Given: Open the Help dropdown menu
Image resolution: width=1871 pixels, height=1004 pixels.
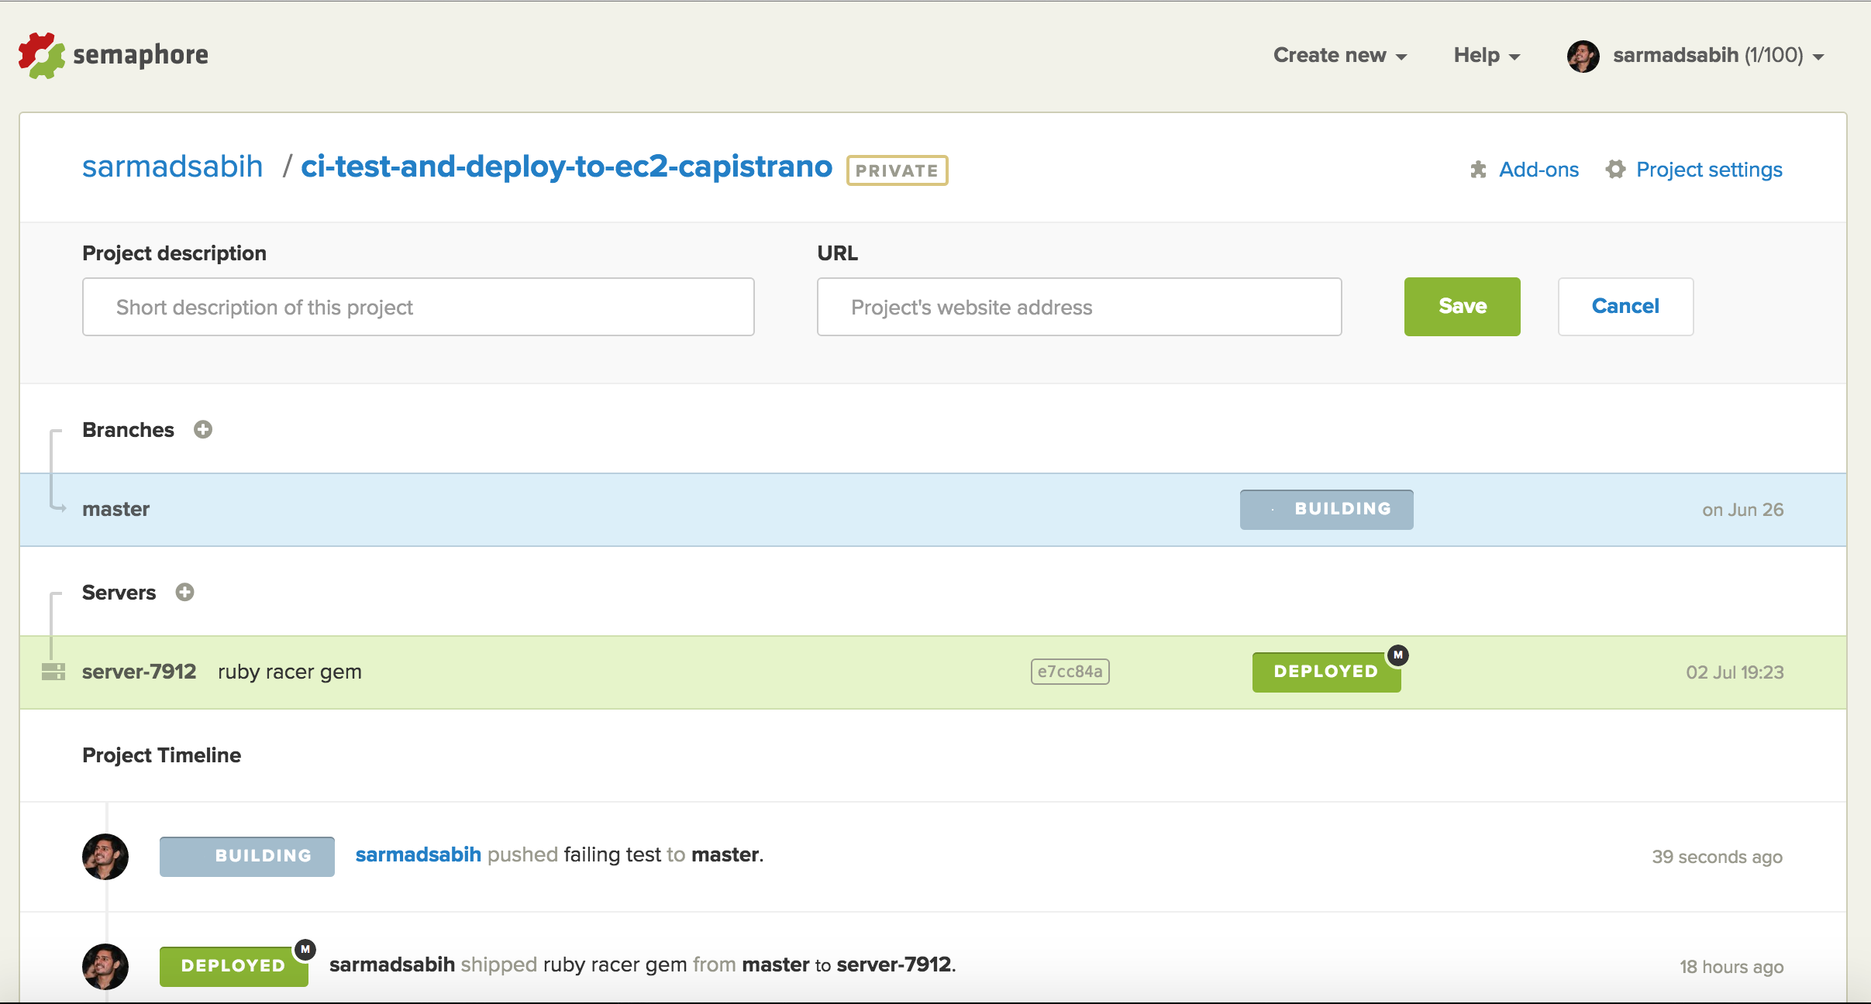Looking at the screenshot, I should (1485, 53).
